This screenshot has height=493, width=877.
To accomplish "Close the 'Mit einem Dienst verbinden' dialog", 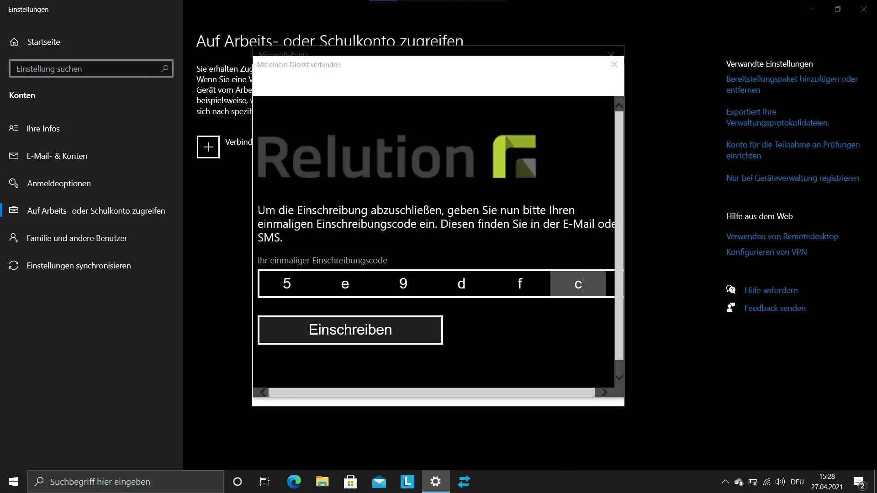I will click(614, 64).
